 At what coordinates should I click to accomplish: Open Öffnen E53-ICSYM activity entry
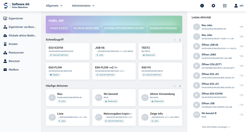pyautogui.click(x=218, y=95)
